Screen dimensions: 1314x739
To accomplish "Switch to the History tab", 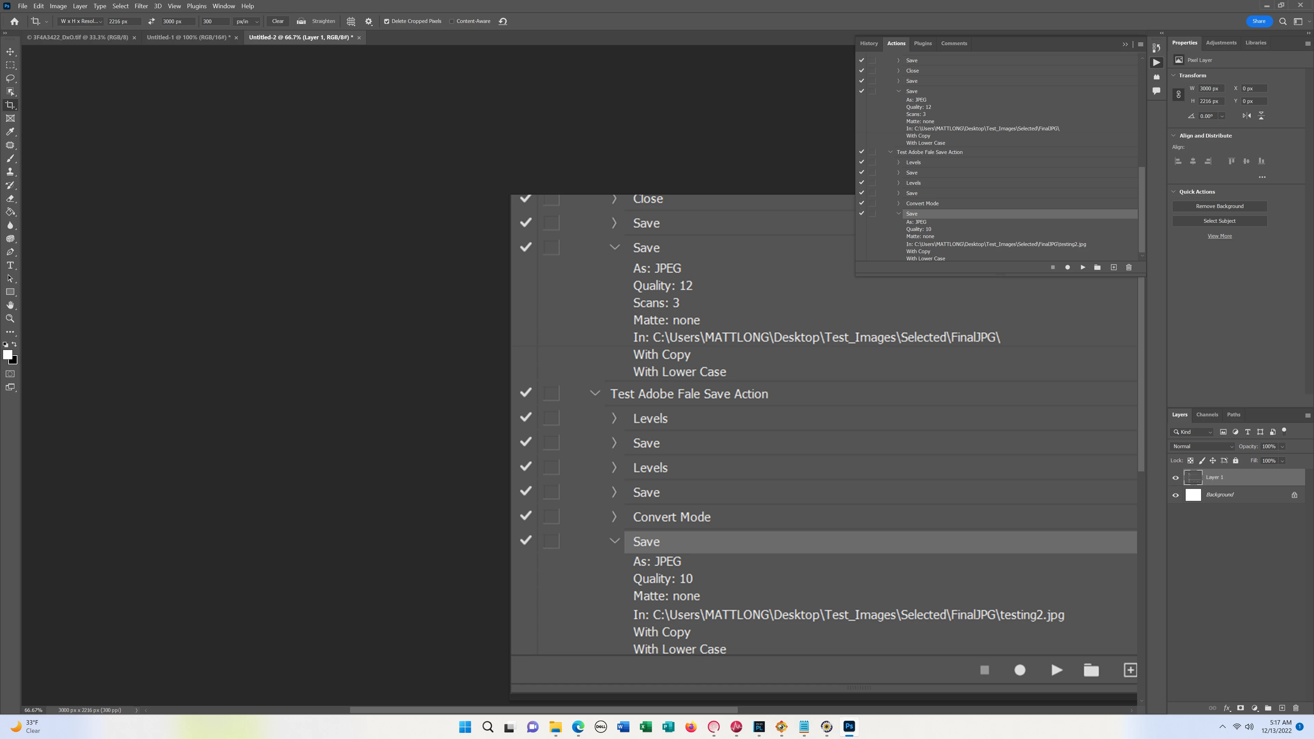I will [x=869, y=43].
